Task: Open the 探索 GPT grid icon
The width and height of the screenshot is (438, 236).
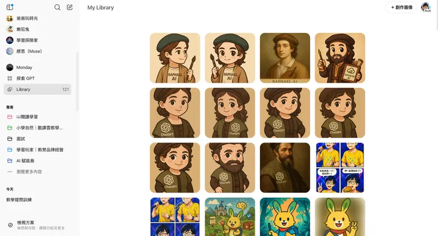Action: pos(10,78)
